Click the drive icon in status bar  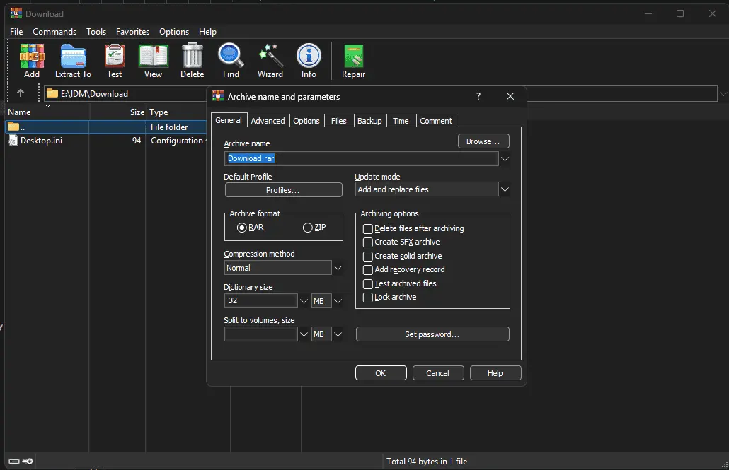pos(14,462)
